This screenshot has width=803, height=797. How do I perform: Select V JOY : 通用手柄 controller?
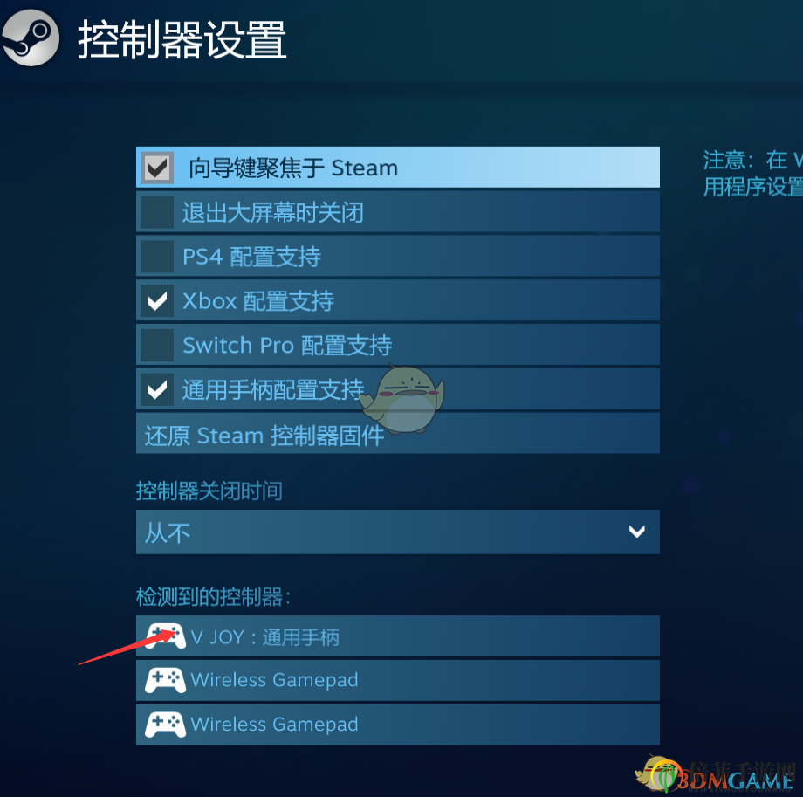397,636
